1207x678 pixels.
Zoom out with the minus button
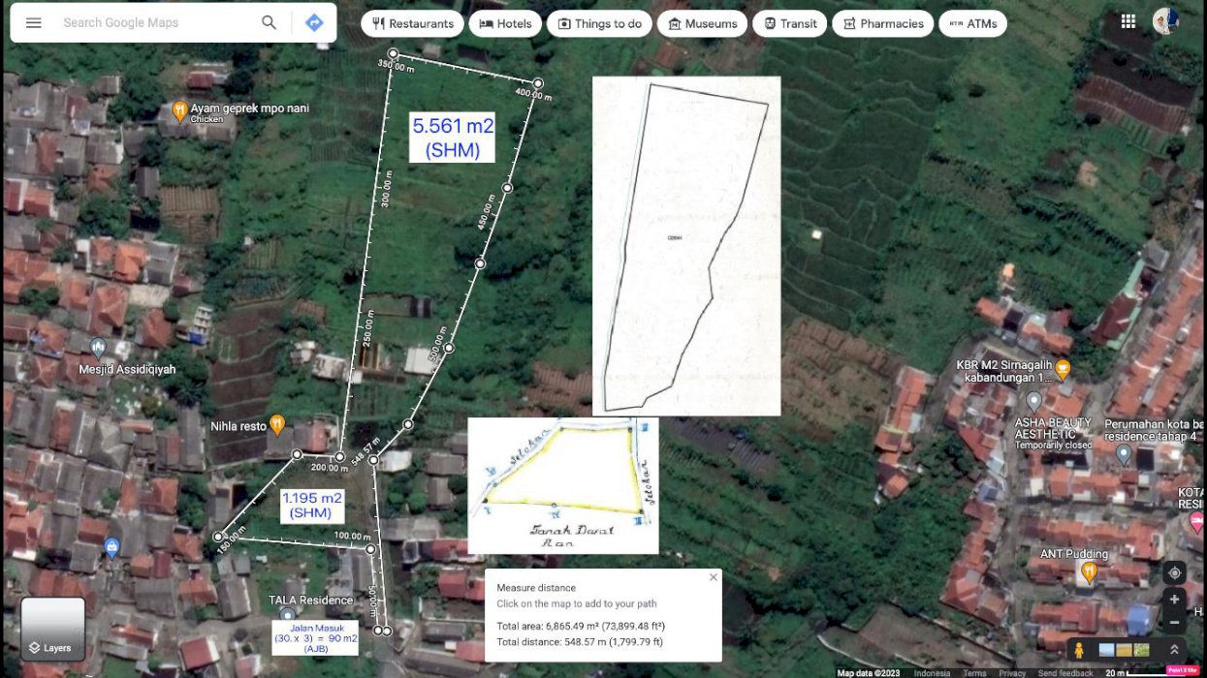[1174, 623]
